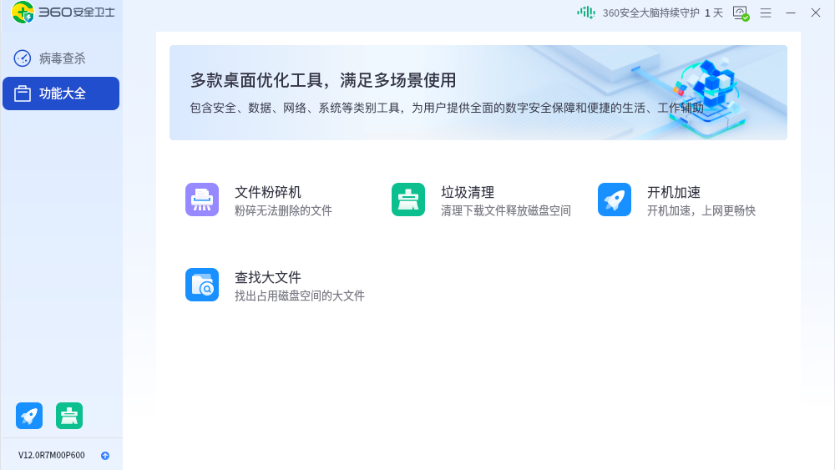The height and width of the screenshot is (470, 835).
Task: Click the version update arrow icon
Action: (x=105, y=456)
